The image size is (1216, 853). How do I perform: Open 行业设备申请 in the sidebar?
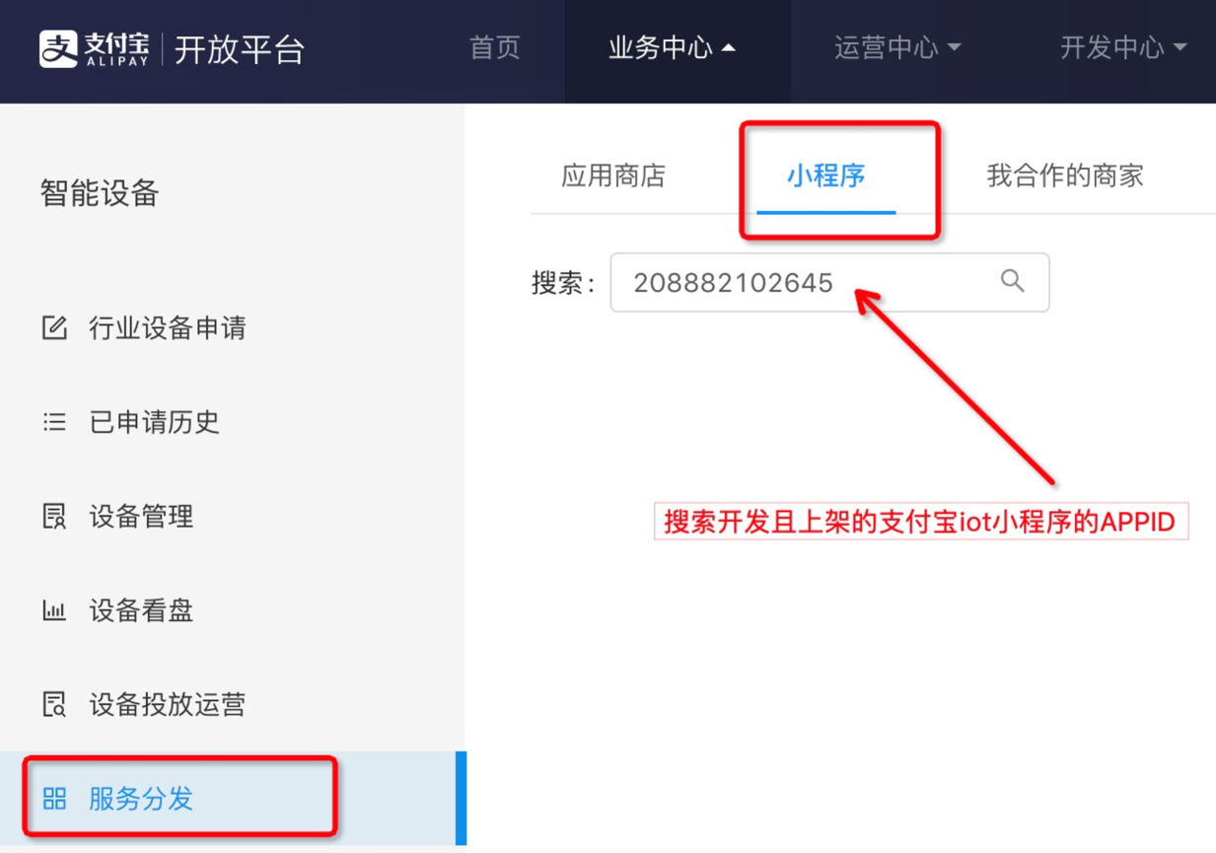click(168, 327)
